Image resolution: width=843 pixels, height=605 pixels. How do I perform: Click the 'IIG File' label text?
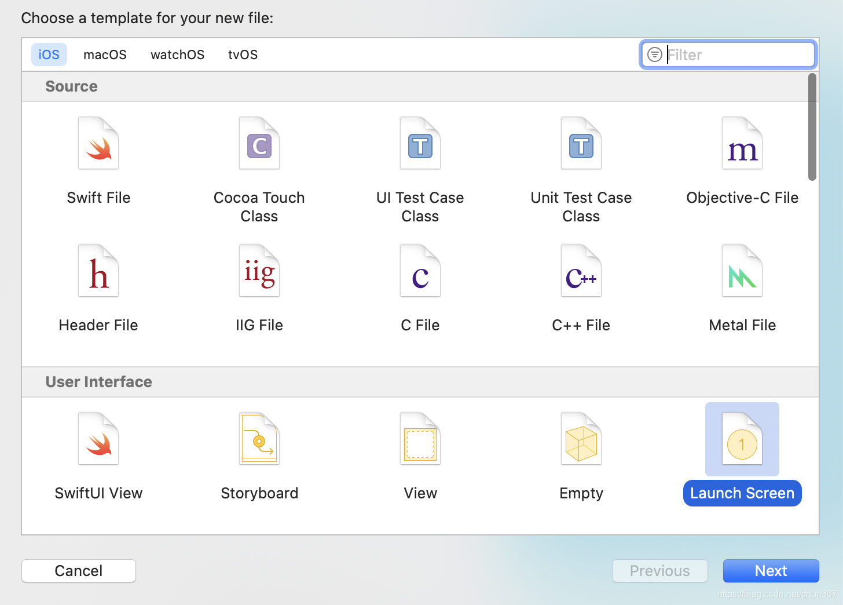point(259,325)
